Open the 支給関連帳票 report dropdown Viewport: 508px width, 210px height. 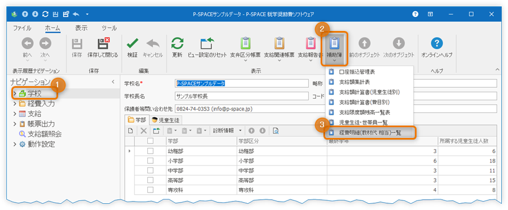coord(279,49)
